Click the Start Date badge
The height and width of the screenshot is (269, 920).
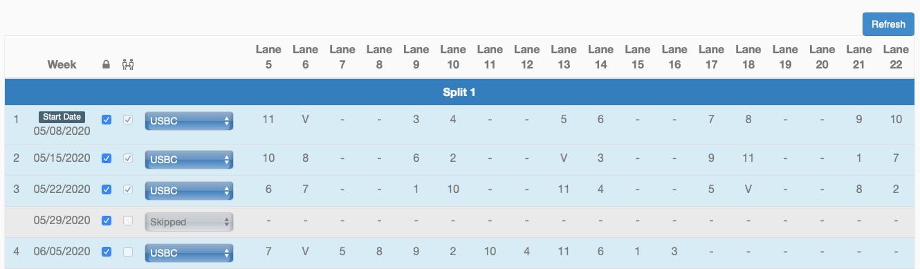pos(62,117)
